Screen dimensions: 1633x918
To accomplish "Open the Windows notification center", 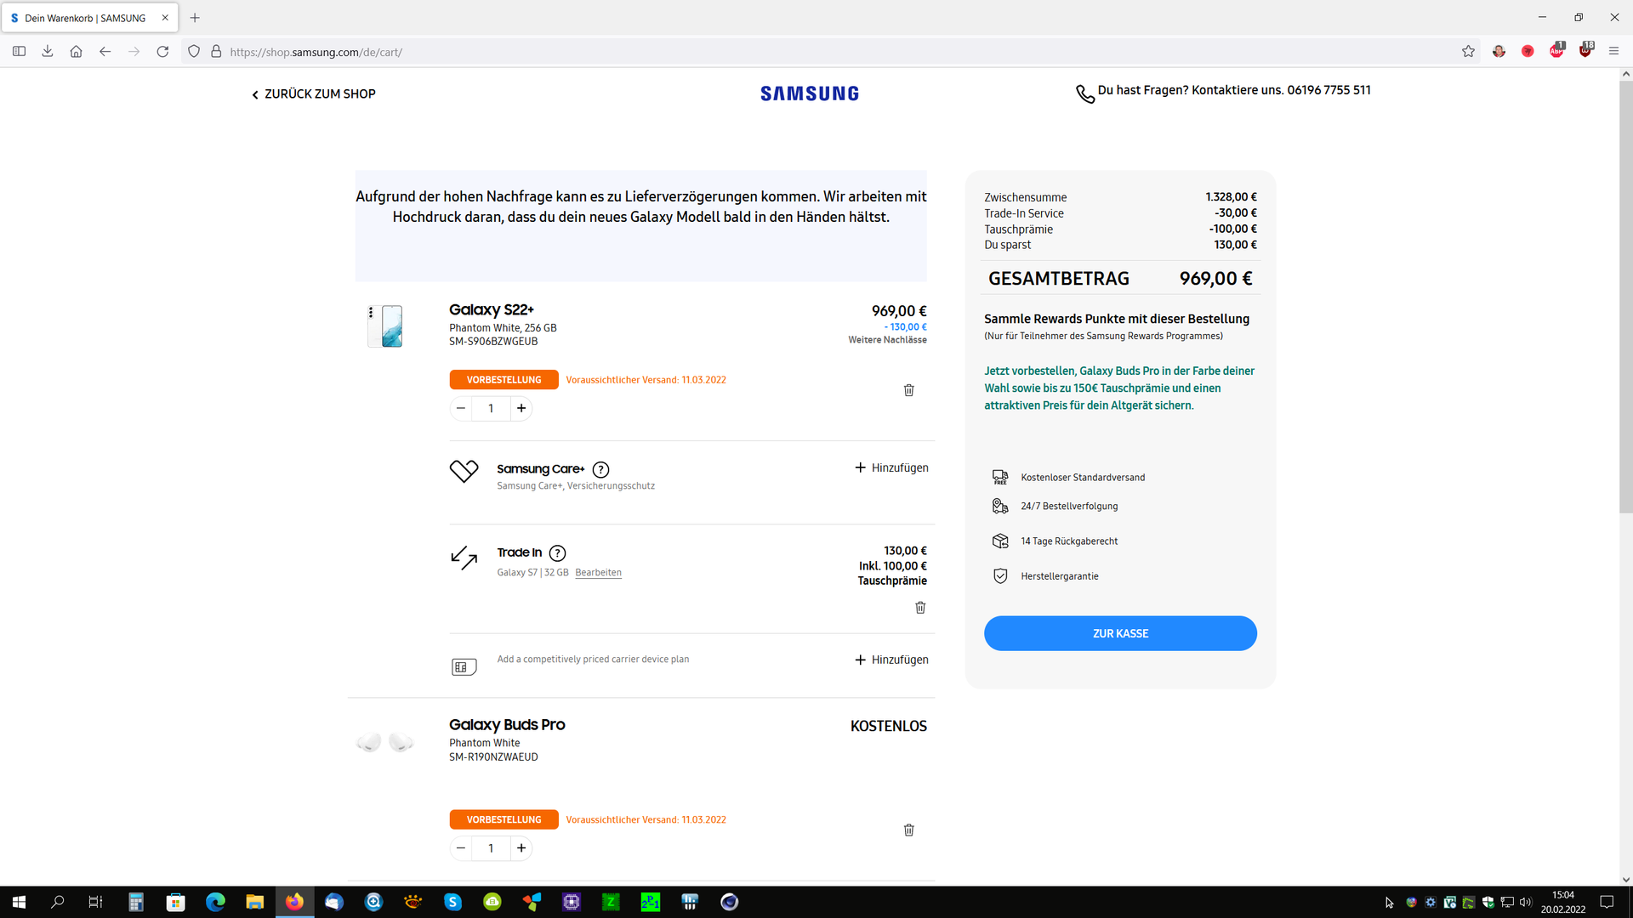I will click(x=1607, y=902).
